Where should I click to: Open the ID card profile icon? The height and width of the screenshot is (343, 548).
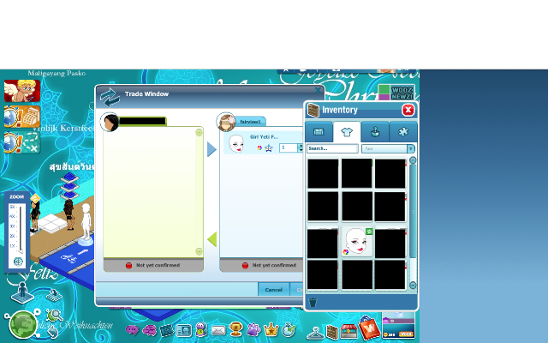click(x=184, y=330)
